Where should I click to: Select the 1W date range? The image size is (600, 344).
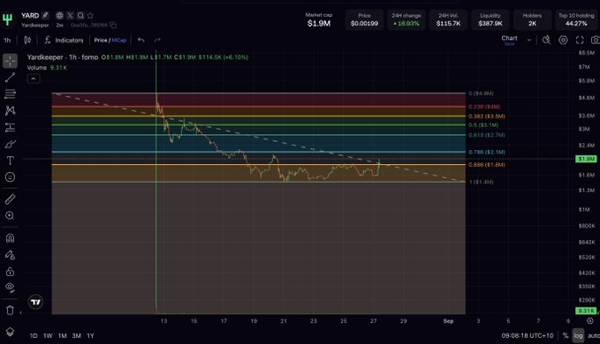(x=48, y=336)
